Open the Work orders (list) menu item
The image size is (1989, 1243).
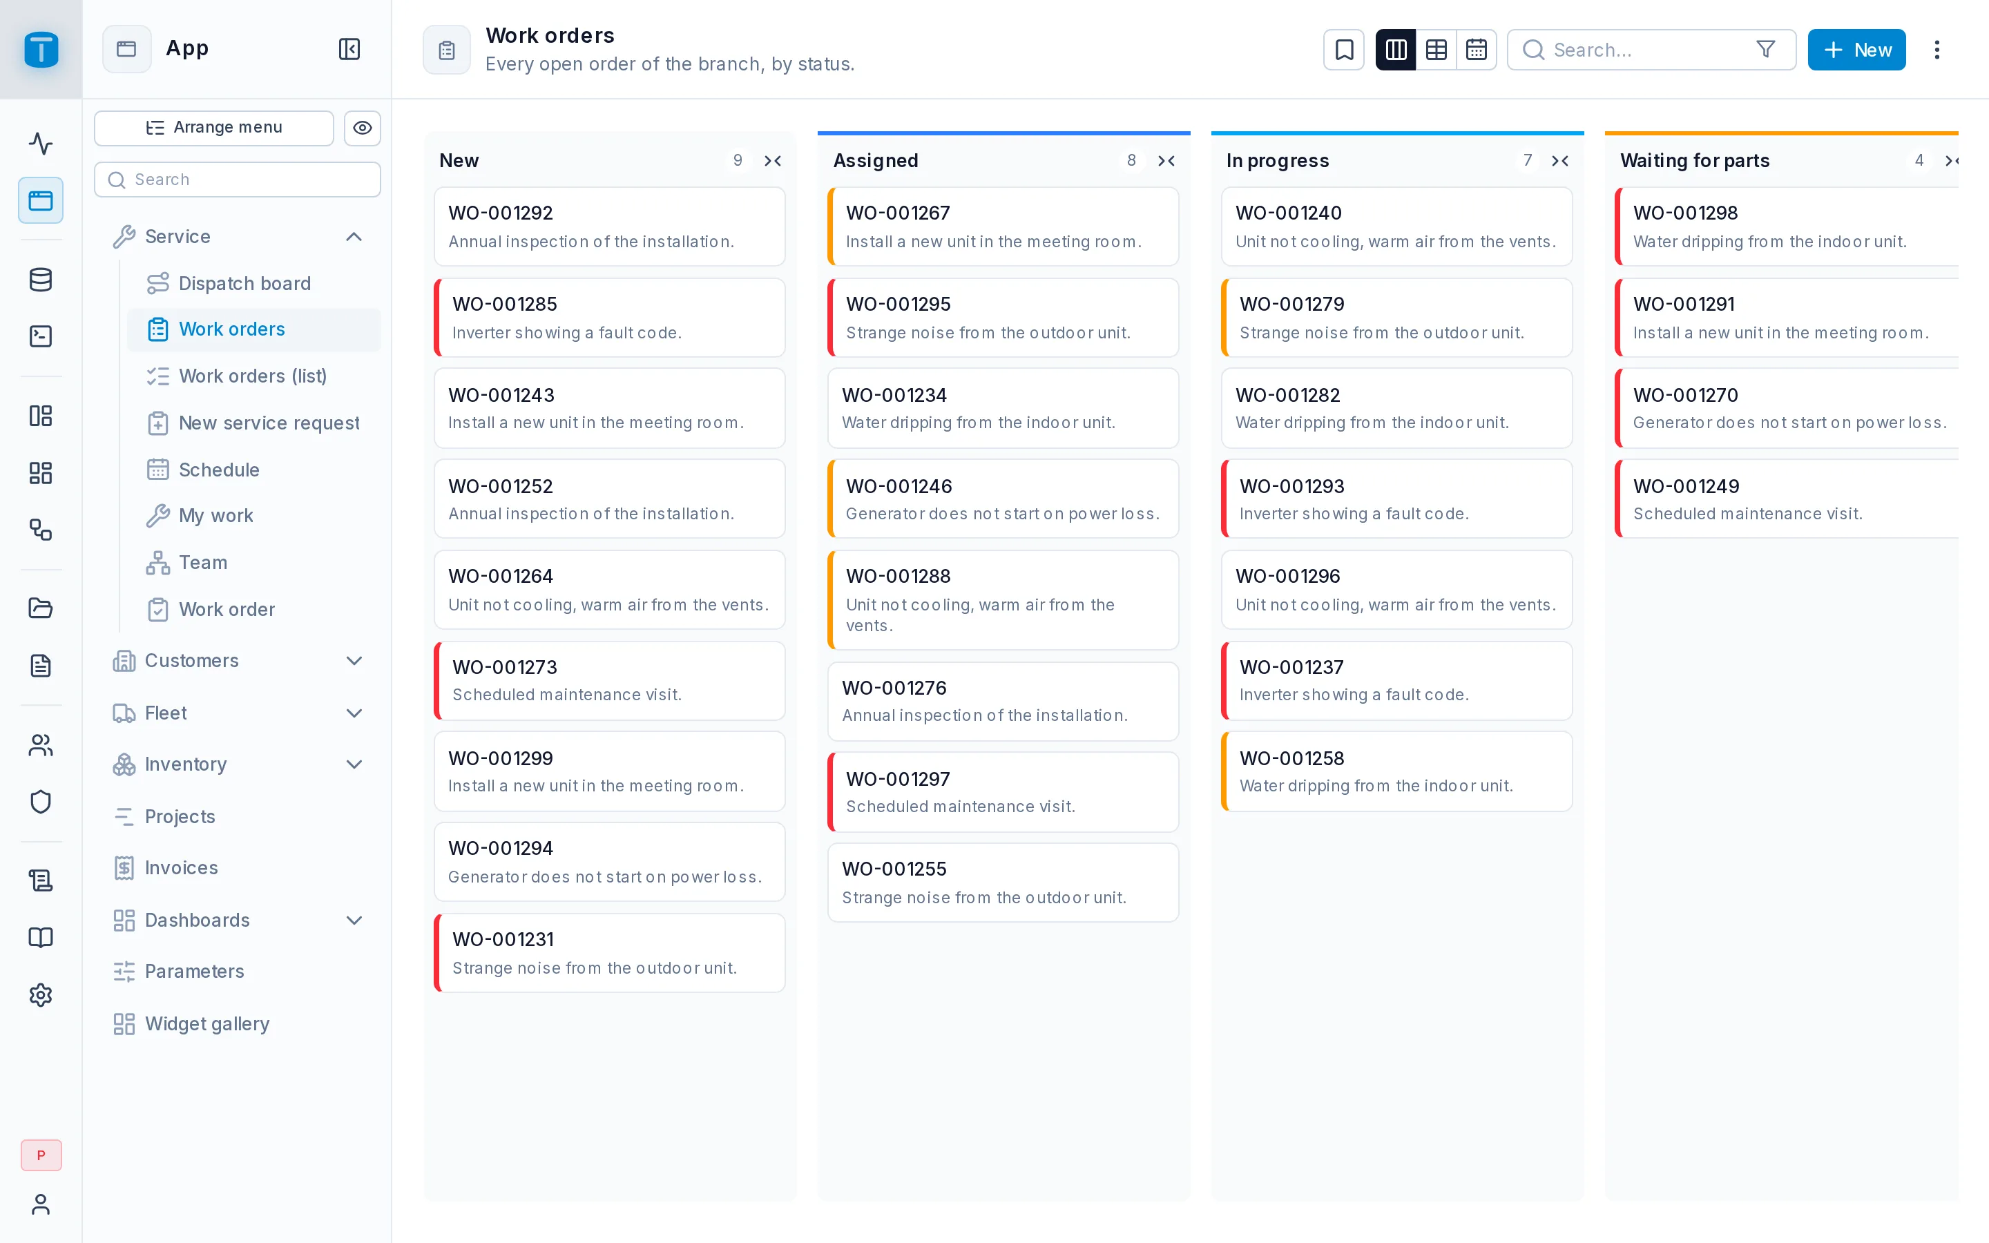[253, 376]
